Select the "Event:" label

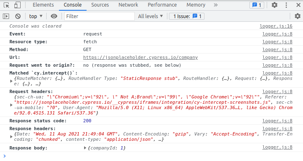click(17, 34)
